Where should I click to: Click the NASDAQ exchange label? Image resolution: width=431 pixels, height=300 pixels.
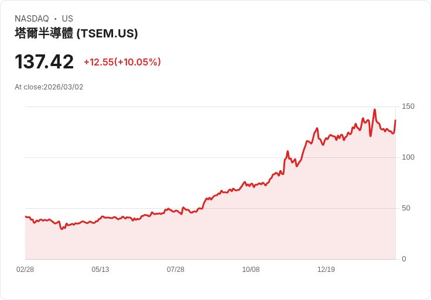pos(32,19)
